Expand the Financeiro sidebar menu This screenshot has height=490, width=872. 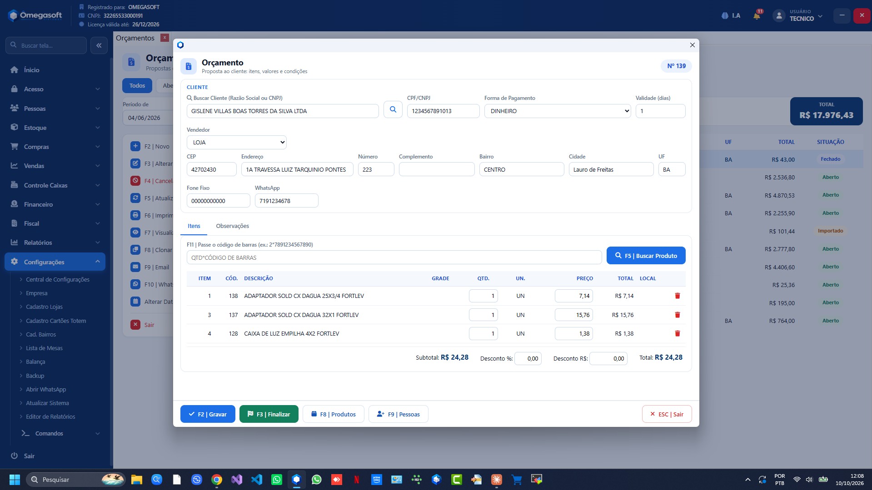[55, 204]
